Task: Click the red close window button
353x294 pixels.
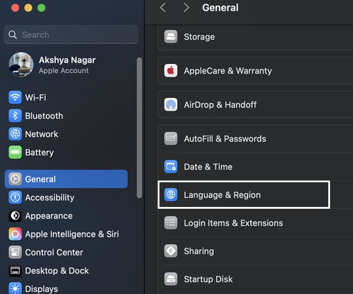Action: (15, 8)
